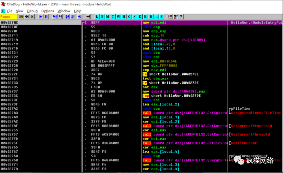Click the pFileTime argument comment
The height and width of the screenshot is (173, 283).
click(241, 109)
